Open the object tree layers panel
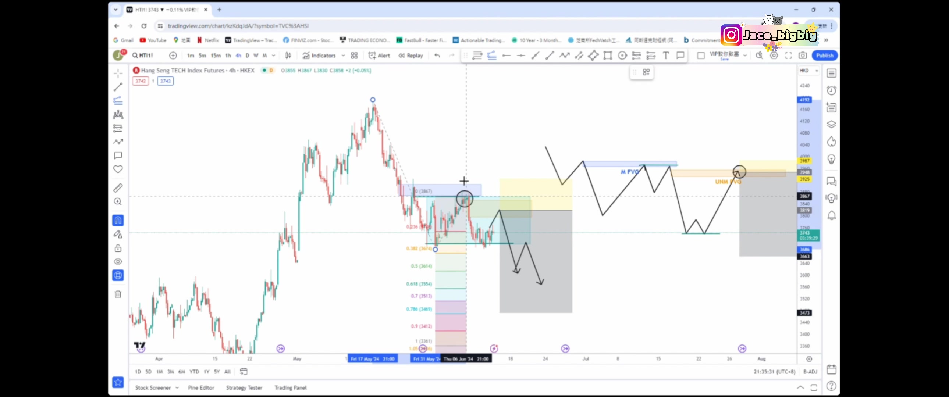949x397 pixels. click(x=832, y=125)
